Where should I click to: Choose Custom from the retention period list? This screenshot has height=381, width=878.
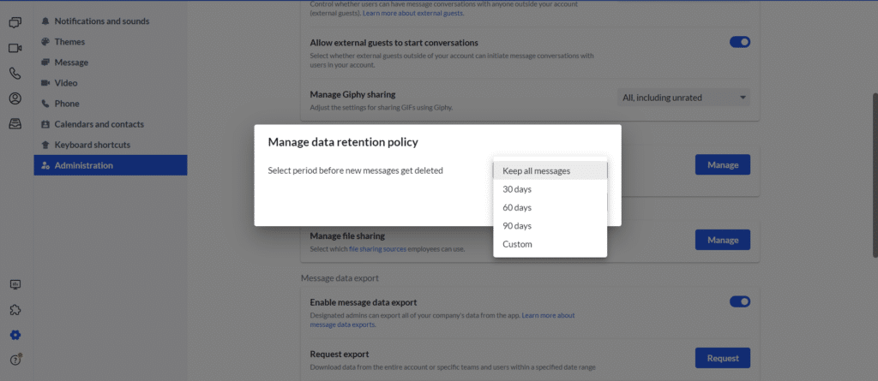click(517, 244)
